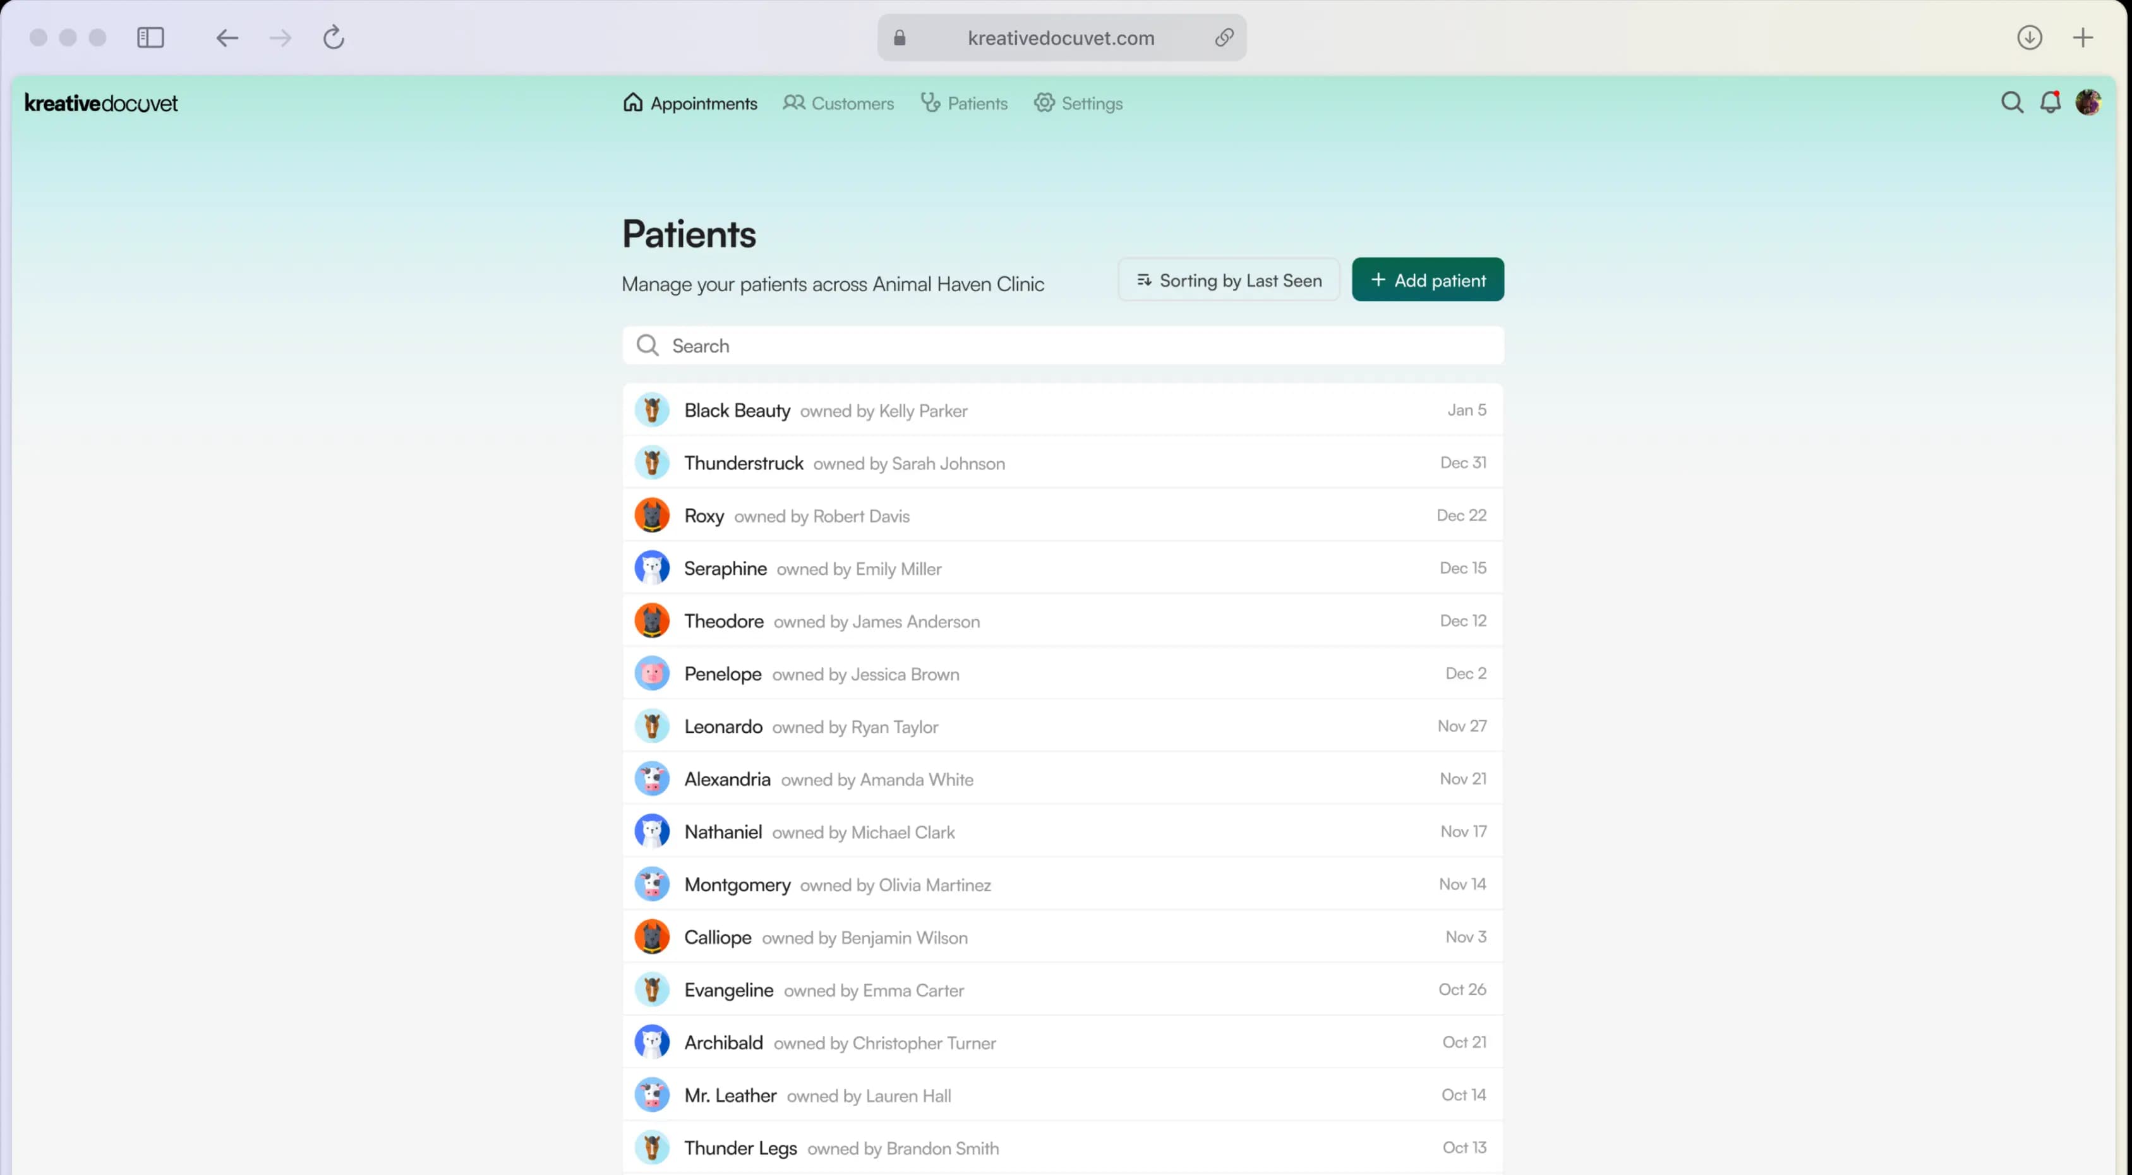The height and width of the screenshot is (1175, 2132).
Task: Show downloads via the download icon
Action: point(2030,37)
